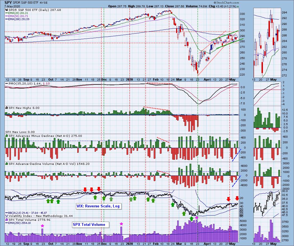Click the SPX New Lows 0.00 label

pyautogui.click(x=20, y=132)
